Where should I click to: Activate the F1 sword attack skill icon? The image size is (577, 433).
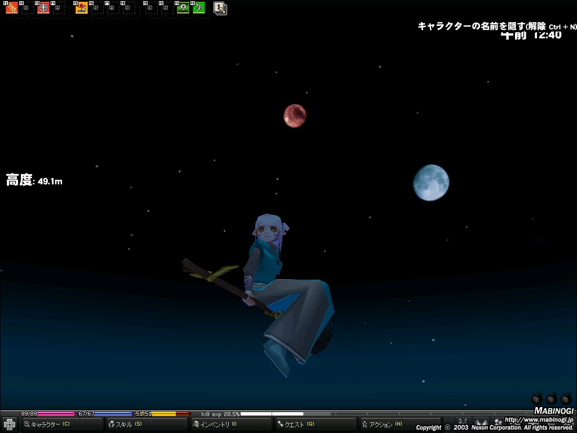[12, 8]
